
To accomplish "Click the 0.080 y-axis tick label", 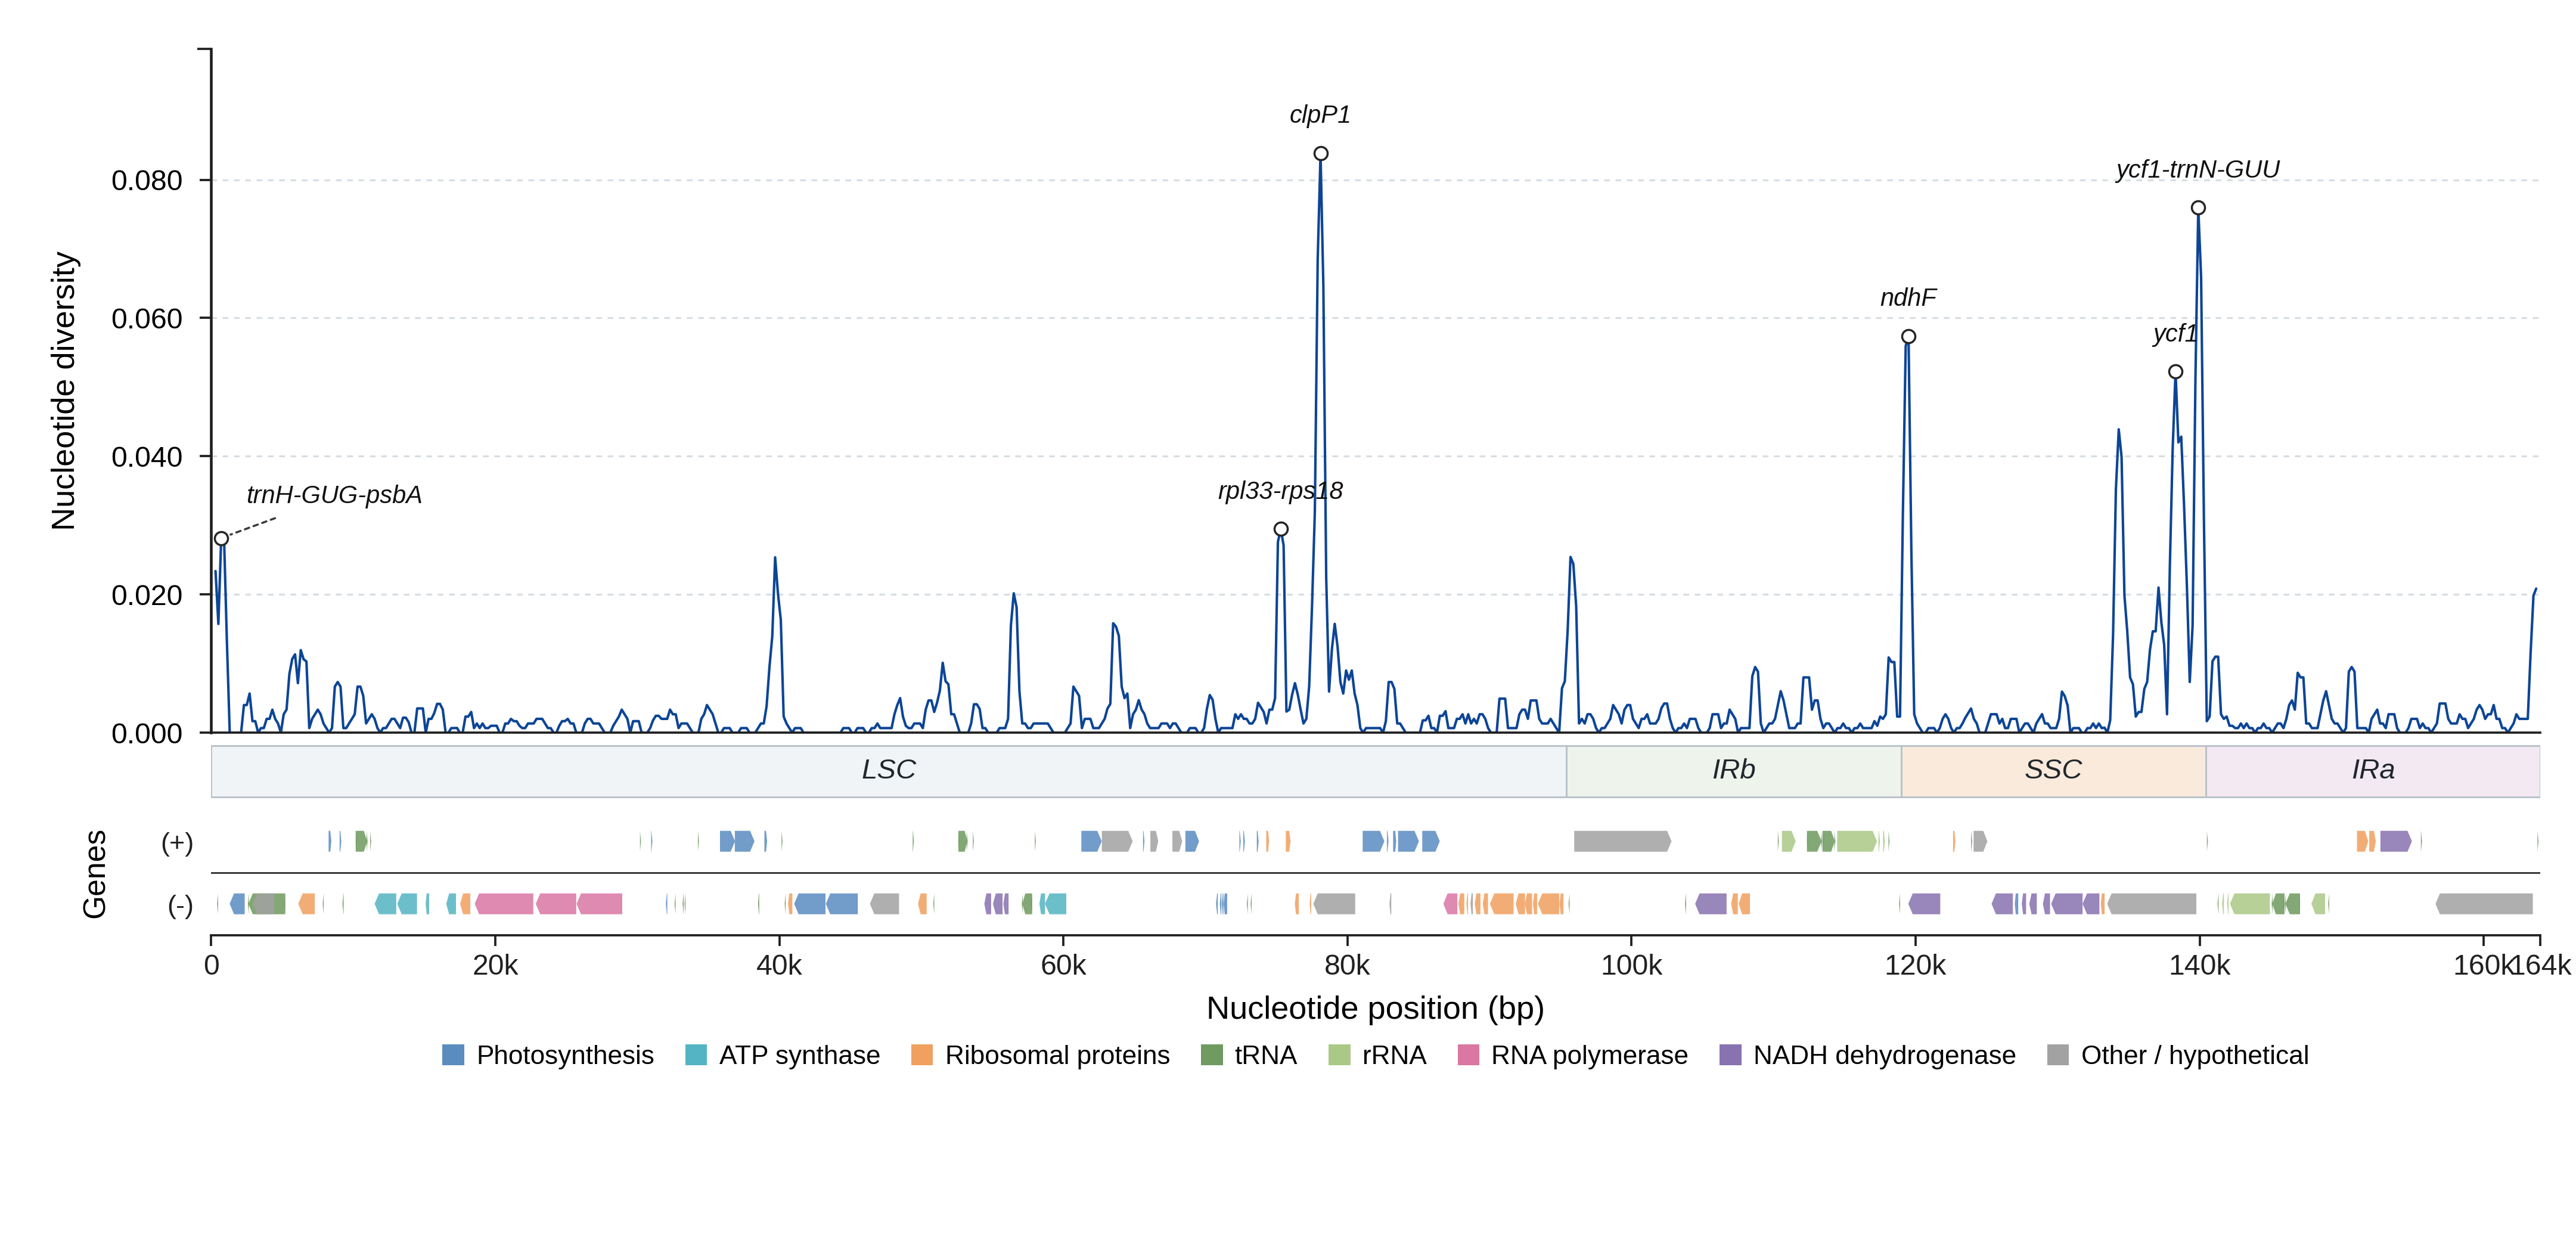I will [147, 181].
